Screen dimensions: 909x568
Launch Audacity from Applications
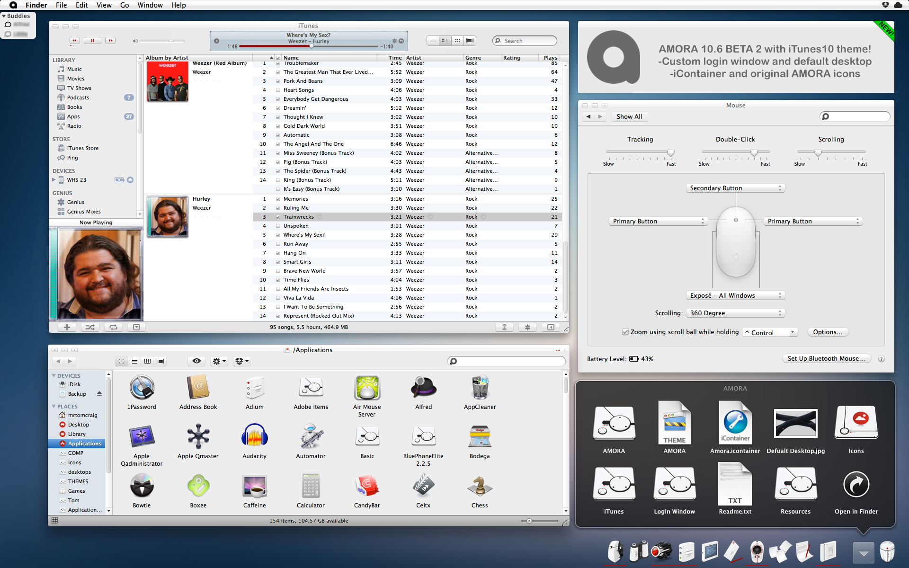[255, 436]
